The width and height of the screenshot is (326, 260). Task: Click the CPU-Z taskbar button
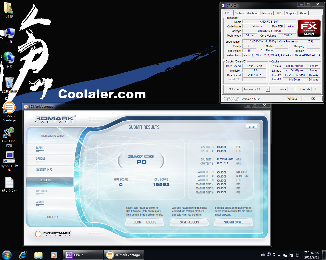pos(83,255)
